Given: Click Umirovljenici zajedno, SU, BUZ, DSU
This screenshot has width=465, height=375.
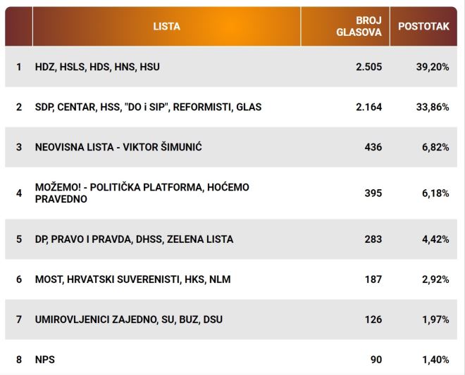Looking at the screenshot, I should tap(128, 319).
